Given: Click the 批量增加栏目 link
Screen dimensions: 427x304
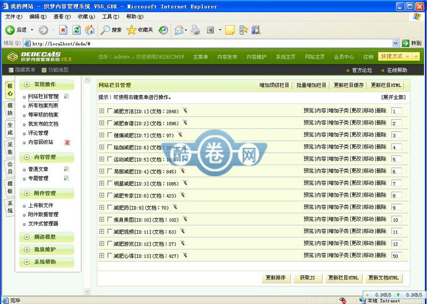Looking at the screenshot, I should point(311,85).
